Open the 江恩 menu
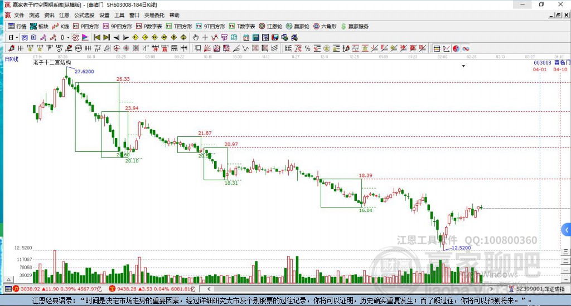 click(x=64, y=15)
